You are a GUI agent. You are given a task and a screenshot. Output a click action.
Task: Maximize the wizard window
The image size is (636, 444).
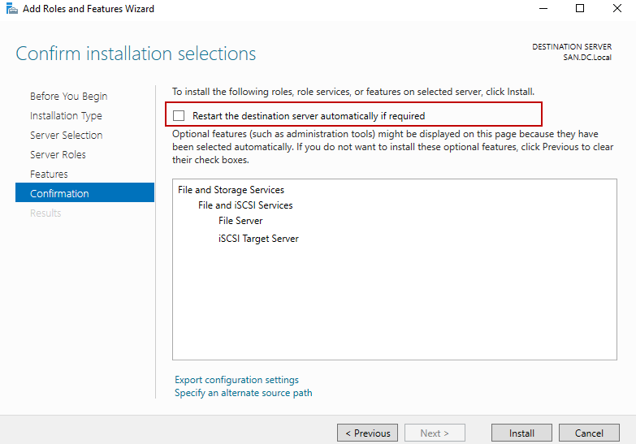coord(580,9)
